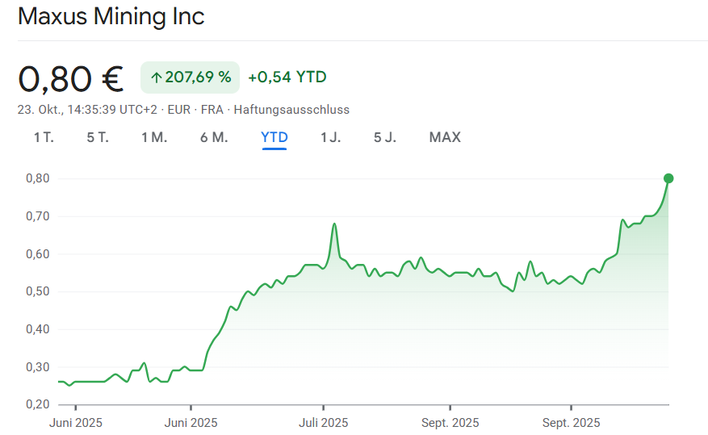Click the FRA exchange label
This screenshot has height=435, width=708.
pyautogui.click(x=213, y=110)
